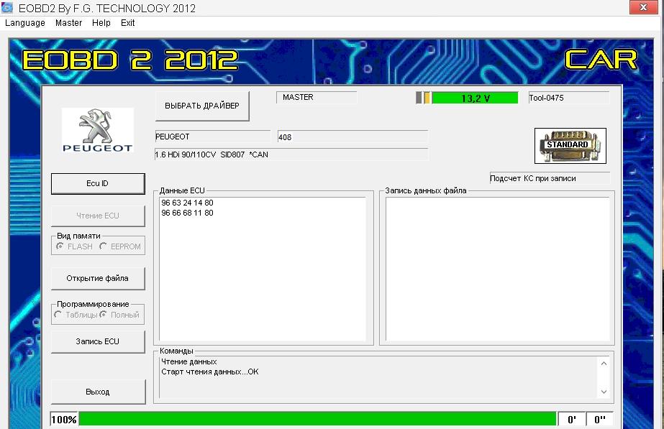Viewport: 664px width, 429px height.
Task: Click the green 100% progress bar
Action: 317,419
